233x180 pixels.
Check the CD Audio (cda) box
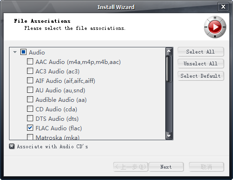tap(30, 109)
